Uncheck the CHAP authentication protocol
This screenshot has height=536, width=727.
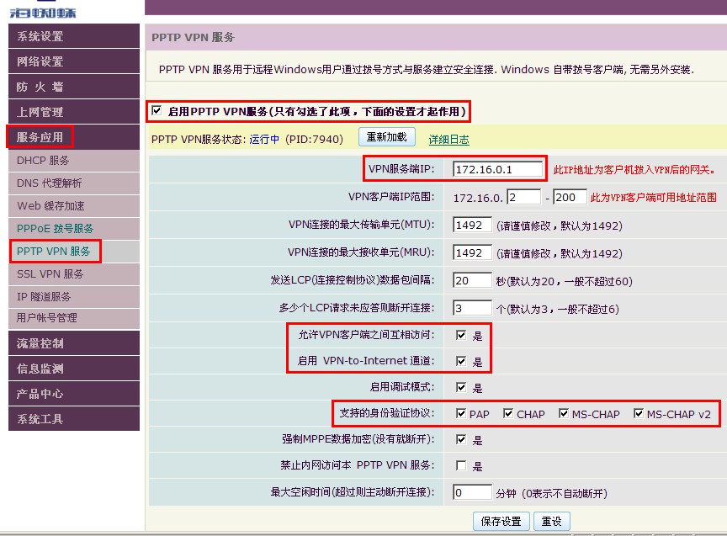click(508, 413)
